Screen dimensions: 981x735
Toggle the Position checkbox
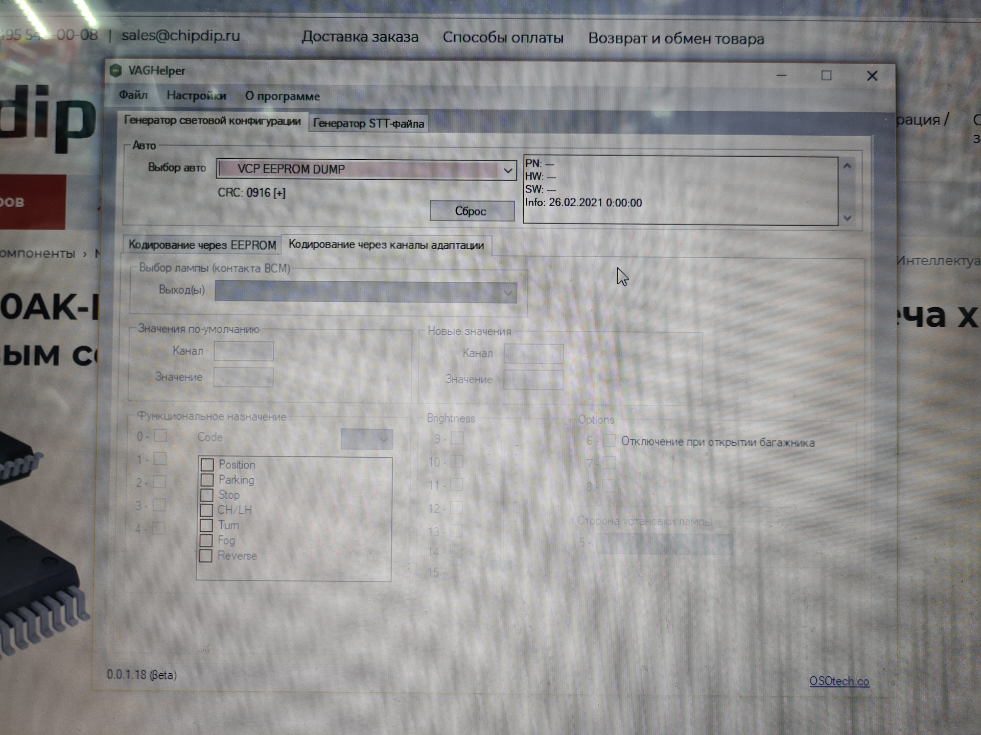click(207, 464)
